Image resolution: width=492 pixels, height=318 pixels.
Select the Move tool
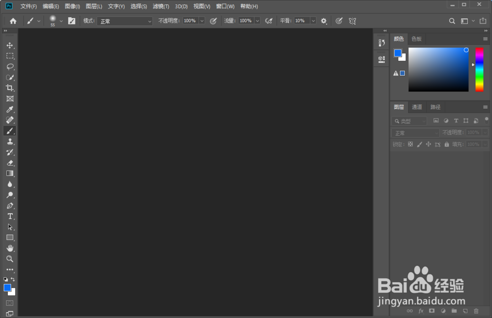click(x=10, y=45)
